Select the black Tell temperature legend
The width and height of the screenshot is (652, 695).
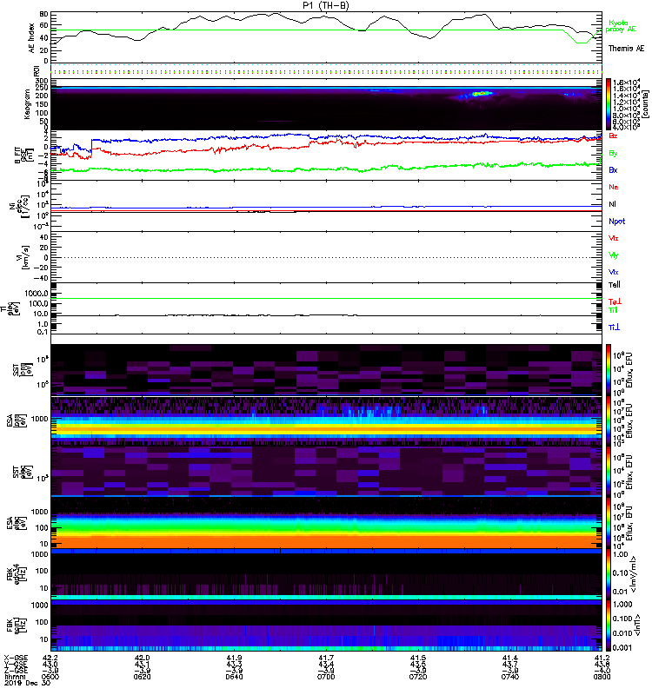click(x=615, y=285)
